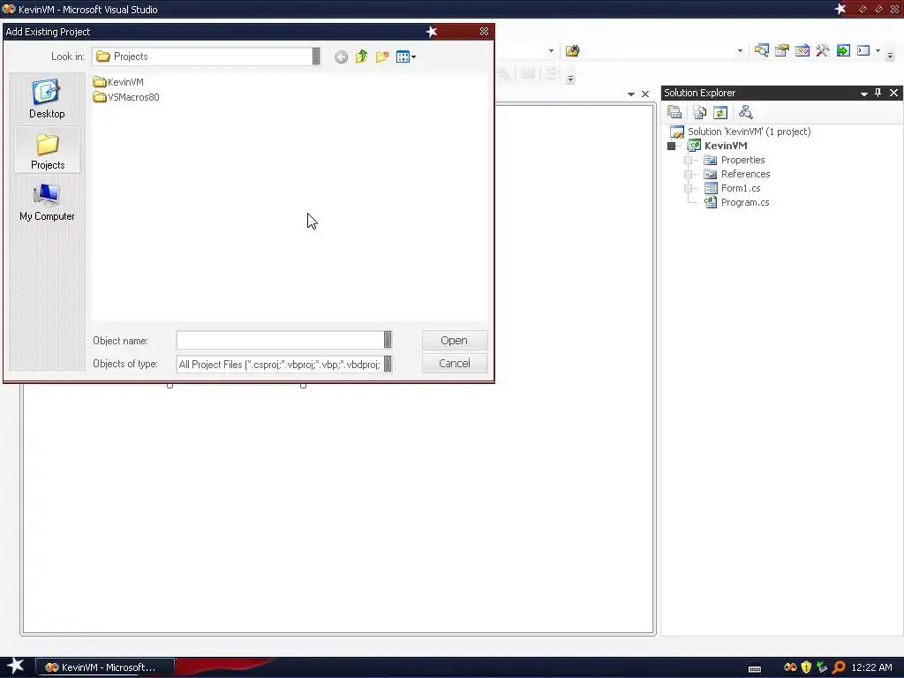Collapse the KevinVM project tree node

[x=671, y=146]
